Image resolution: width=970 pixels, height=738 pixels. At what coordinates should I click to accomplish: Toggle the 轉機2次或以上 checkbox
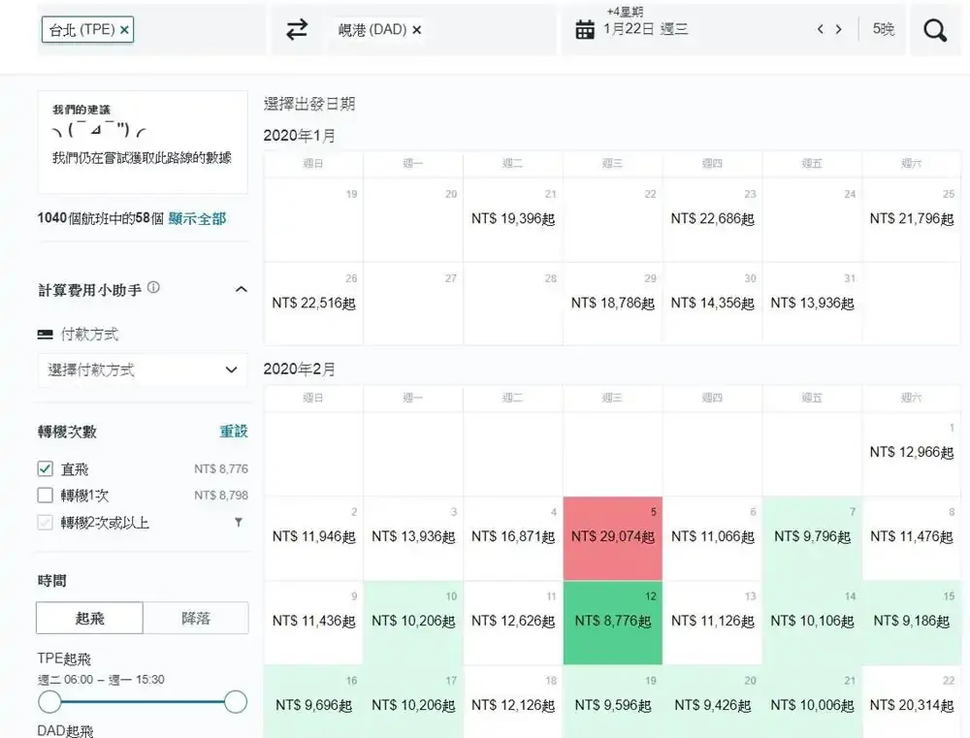(45, 523)
